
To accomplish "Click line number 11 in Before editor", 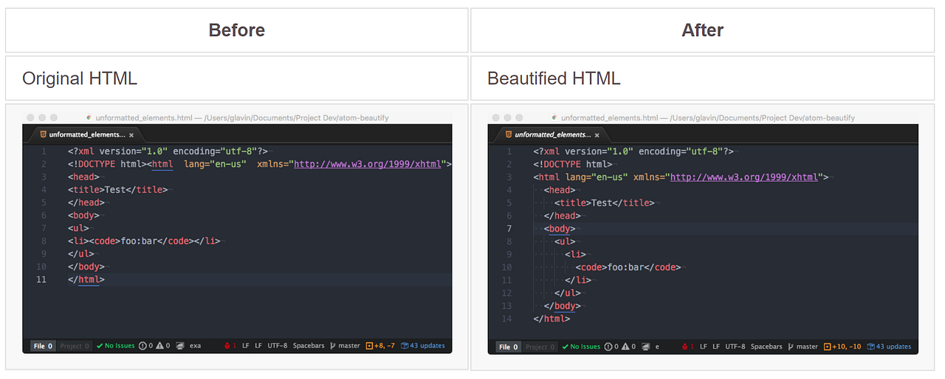I will click(x=41, y=279).
